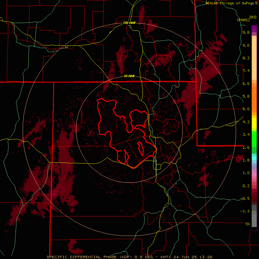Viewport: 259px width, 259px height.
Task: Click the 100 NMI range ring label
Action: 129,23
